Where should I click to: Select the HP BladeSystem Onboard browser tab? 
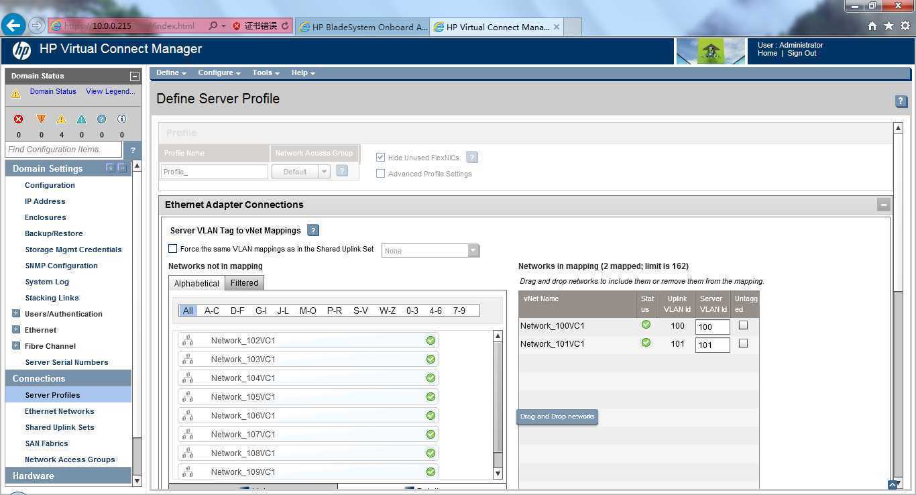point(363,27)
